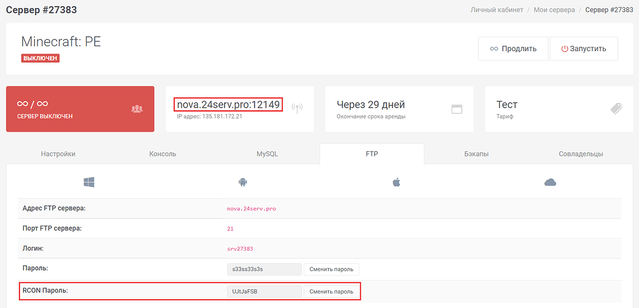Screen dimensions: 639x308
Task: Go to the Бэкапы tab
Action: [476, 153]
